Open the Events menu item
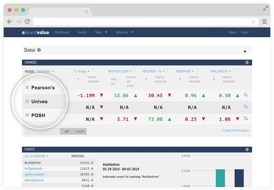Image resolution: width=274 pixels, height=190 pixels. pyautogui.click(x=82, y=33)
